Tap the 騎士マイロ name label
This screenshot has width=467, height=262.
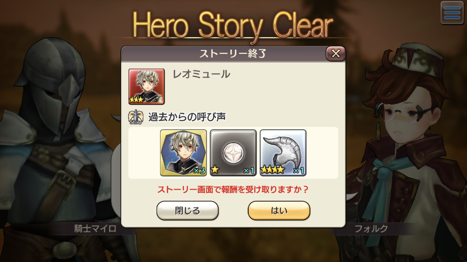(x=95, y=229)
